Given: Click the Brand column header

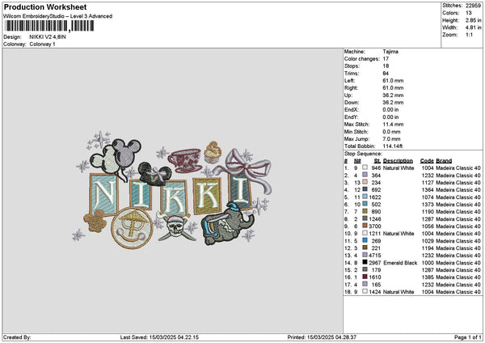Looking at the screenshot, I should (x=444, y=161).
